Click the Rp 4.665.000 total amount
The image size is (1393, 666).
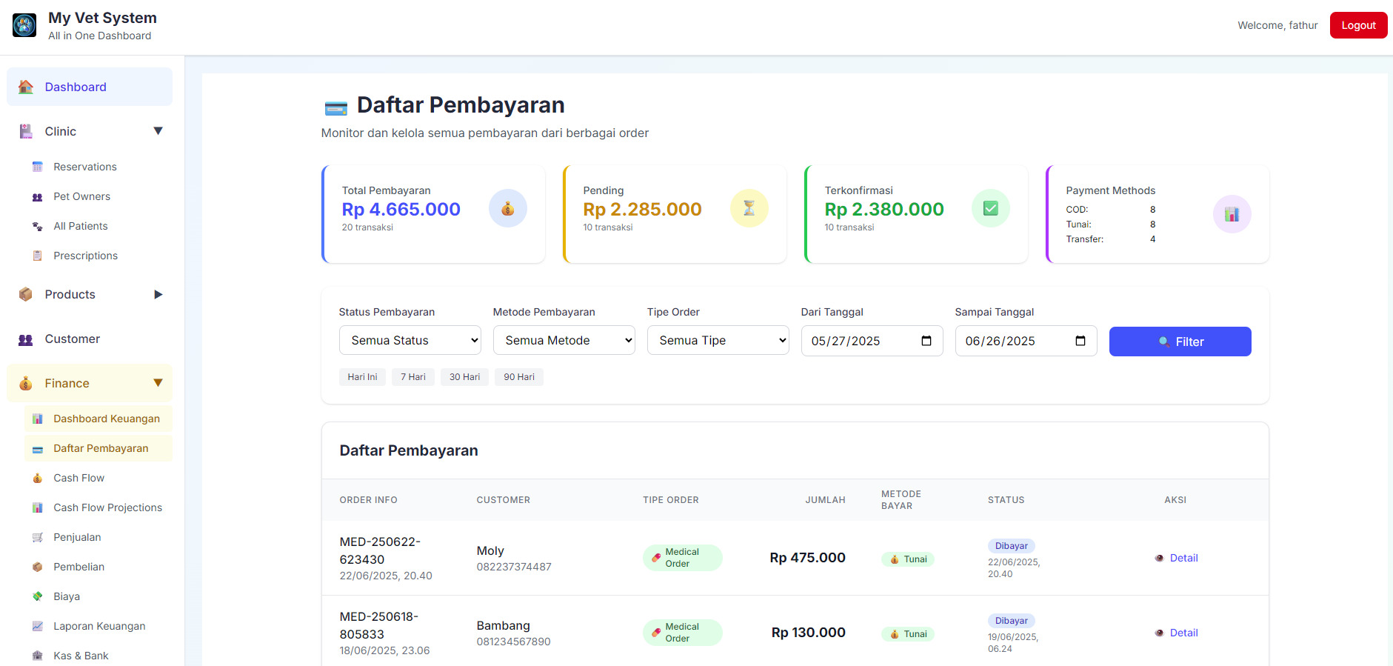pyautogui.click(x=401, y=210)
